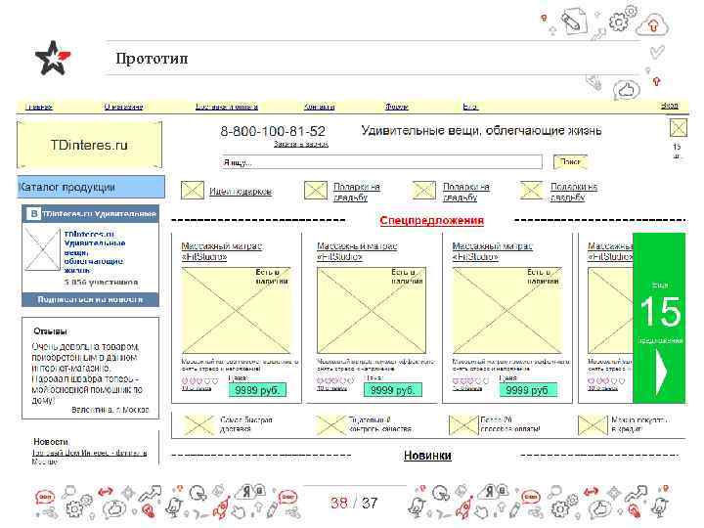The height and width of the screenshot is (528, 704).
Task: Click the Можно покупать в кредит icon
Action: [593, 424]
